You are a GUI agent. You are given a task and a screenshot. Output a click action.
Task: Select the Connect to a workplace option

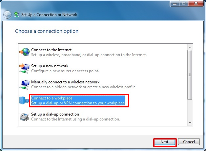pos(78,100)
